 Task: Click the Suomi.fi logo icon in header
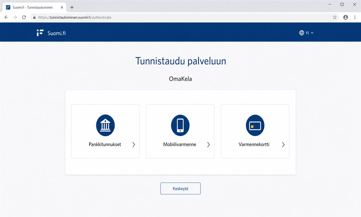coord(40,33)
